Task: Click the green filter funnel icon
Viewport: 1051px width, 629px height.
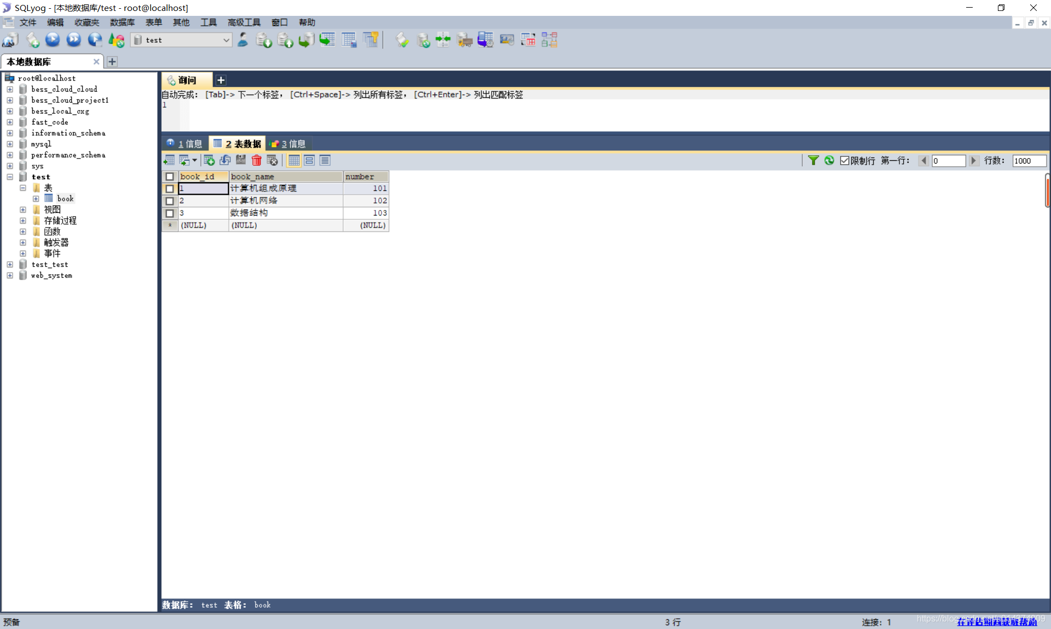Action: tap(813, 160)
